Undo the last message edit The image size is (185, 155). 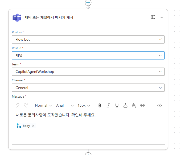tap(18, 105)
